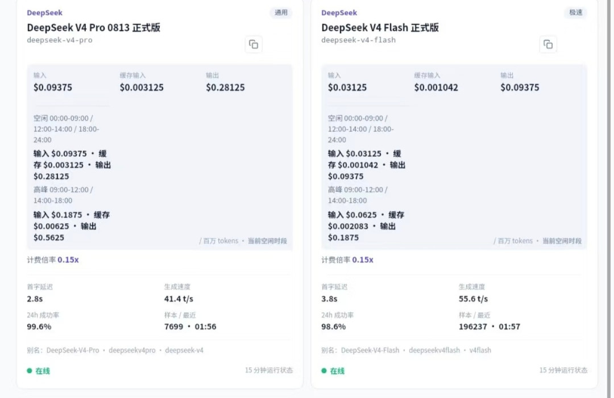Click Pro card 当前空闲时段 note
614x398 pixels.
267,241
